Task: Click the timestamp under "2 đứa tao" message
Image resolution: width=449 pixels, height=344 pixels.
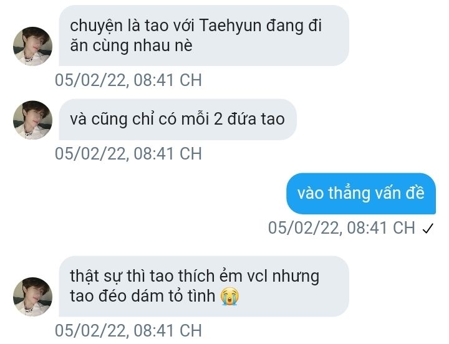Action: coord(128,154)
